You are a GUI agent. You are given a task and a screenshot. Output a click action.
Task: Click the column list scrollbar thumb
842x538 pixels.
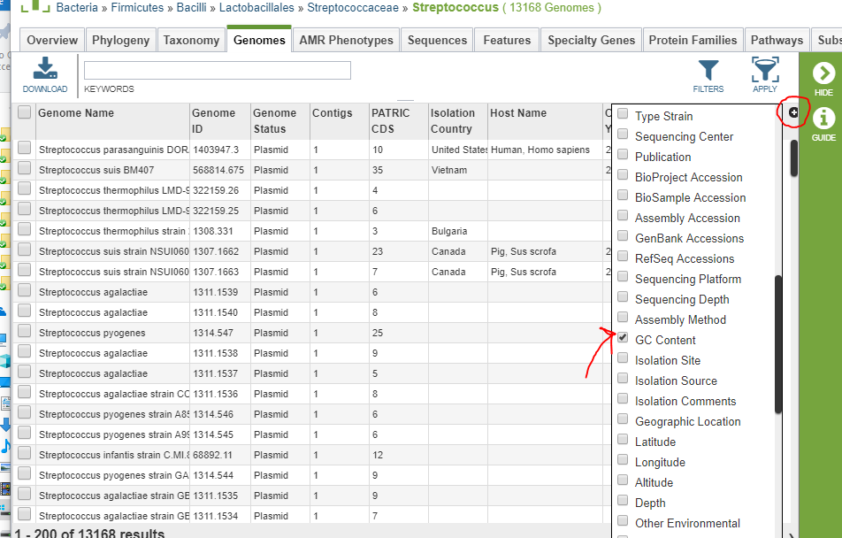point(778,344)
